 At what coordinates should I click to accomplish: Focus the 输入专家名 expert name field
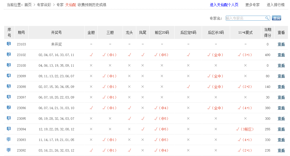pos(245,18)
